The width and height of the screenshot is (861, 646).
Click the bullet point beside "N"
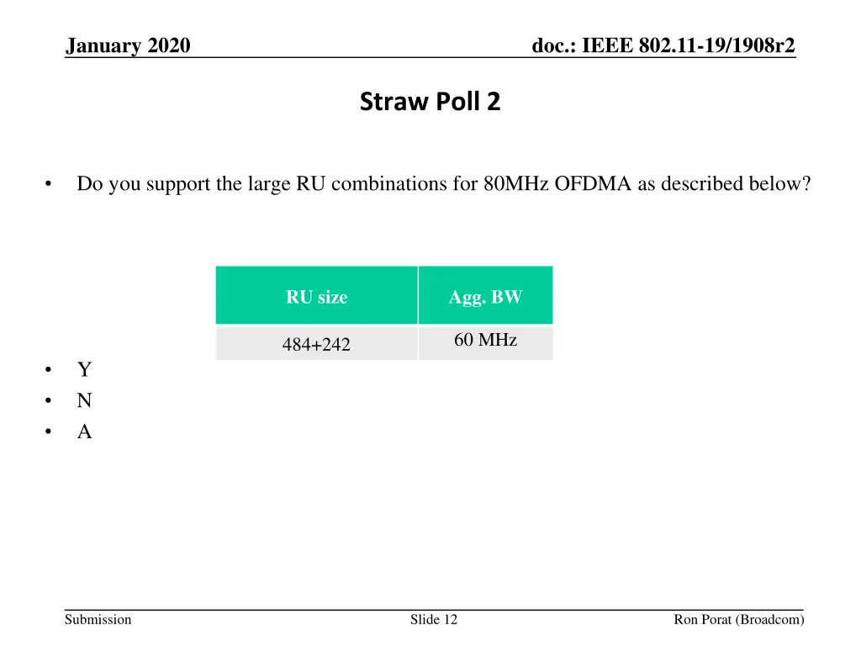51,402
